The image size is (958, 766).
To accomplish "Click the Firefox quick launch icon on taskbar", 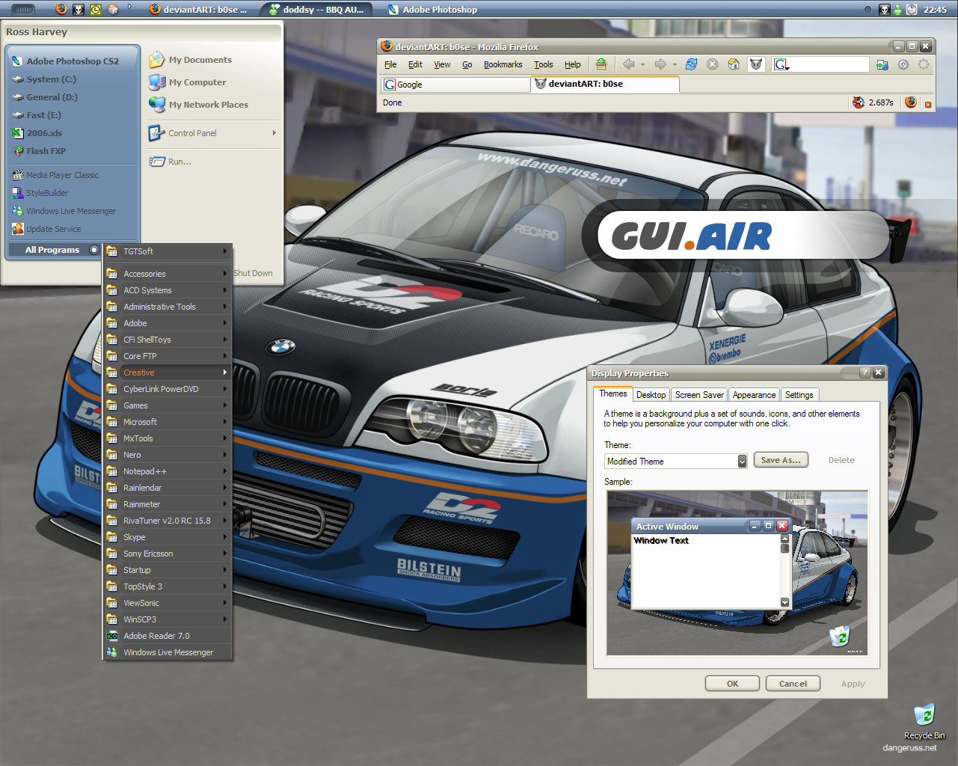I will coord(61,9).
